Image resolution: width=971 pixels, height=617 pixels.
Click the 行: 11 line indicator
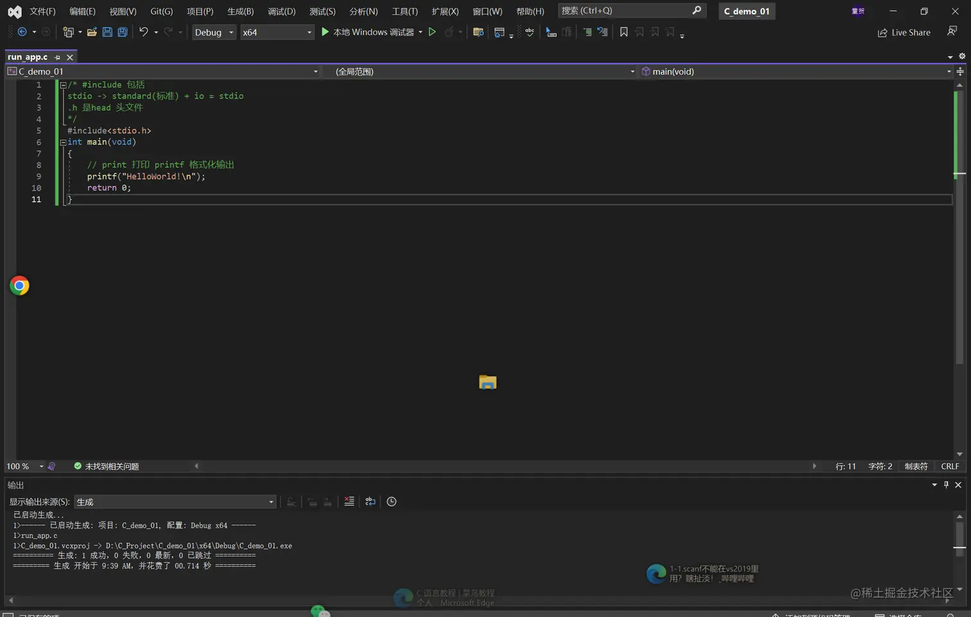point(846,466)
